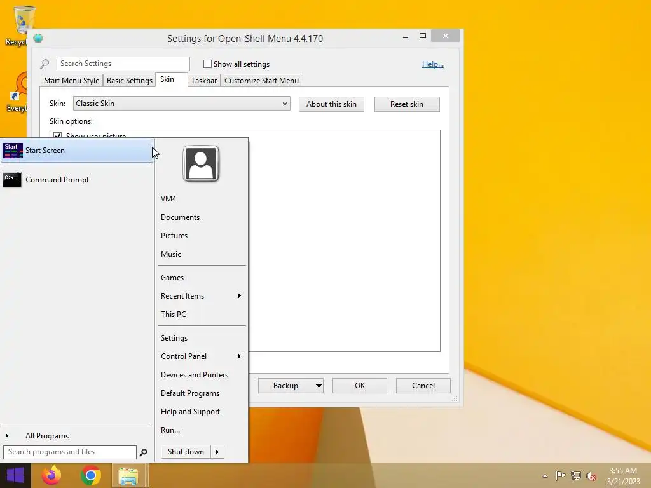Confirm with OK button

tap(360, 386)
